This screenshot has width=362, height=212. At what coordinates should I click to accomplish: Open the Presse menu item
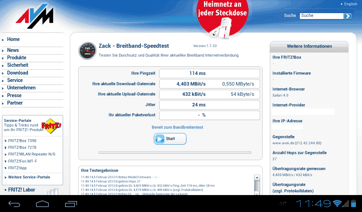[14, 95]
